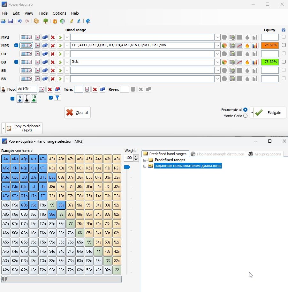Open the turn card selector icon

point(87,89)
